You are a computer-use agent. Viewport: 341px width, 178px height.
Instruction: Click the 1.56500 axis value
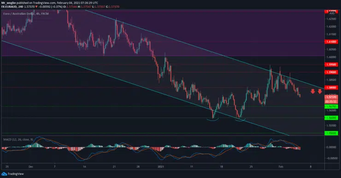331,110
